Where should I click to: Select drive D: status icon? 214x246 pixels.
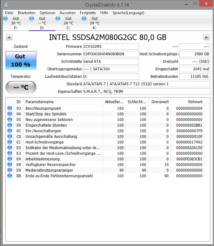[x=32, y=18]
